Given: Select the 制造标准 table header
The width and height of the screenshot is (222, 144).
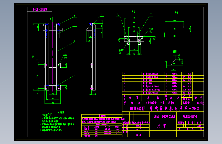Looking at the screenshot, I should [x=102, y=116].
